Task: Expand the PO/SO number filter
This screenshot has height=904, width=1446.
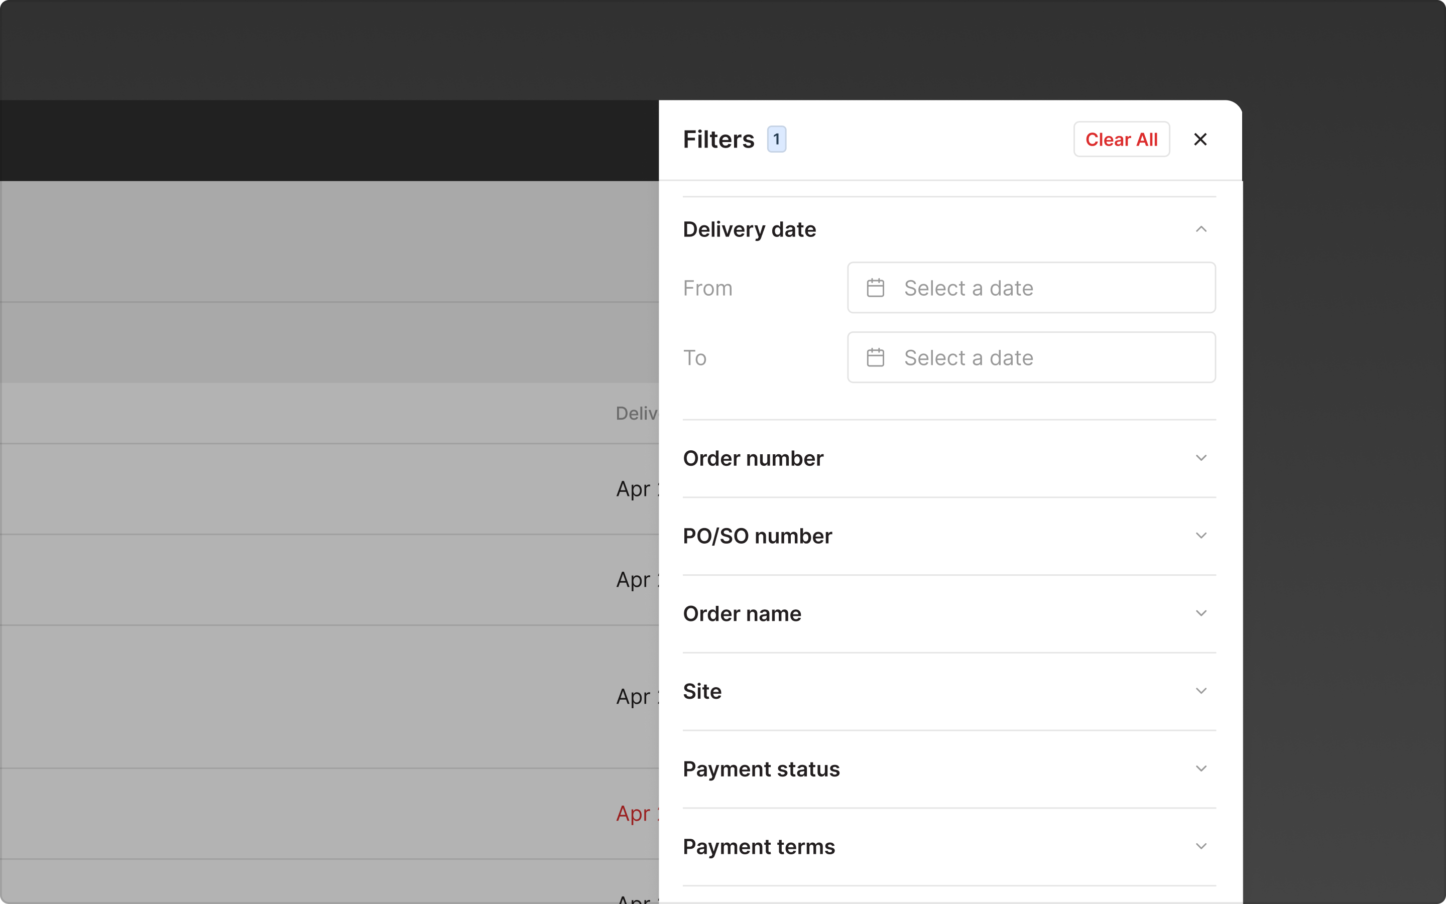Action: point(1201,535)
